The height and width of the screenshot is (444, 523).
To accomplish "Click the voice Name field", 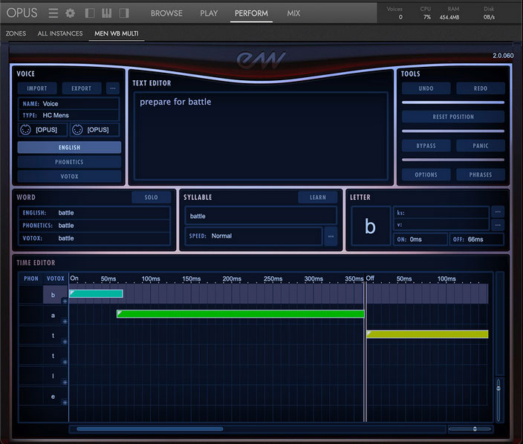I will 68,104.
